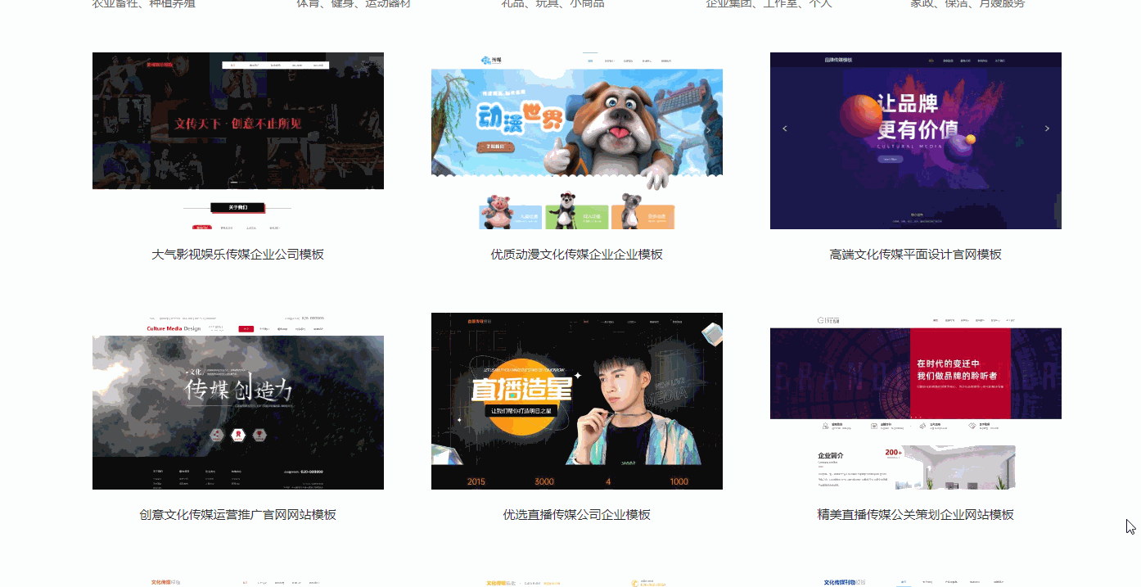Click the title 创意文化传媒运营推广官网网站模板
The image size is (1141, 587).
coord(238,515)
